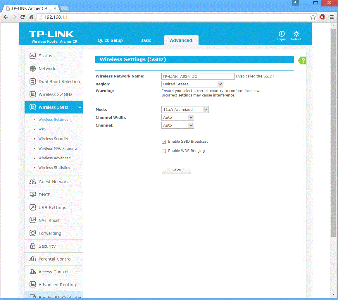The image size is (338, 300).
Task: Check Enable WDS Bridging
Action: [164, 151]
